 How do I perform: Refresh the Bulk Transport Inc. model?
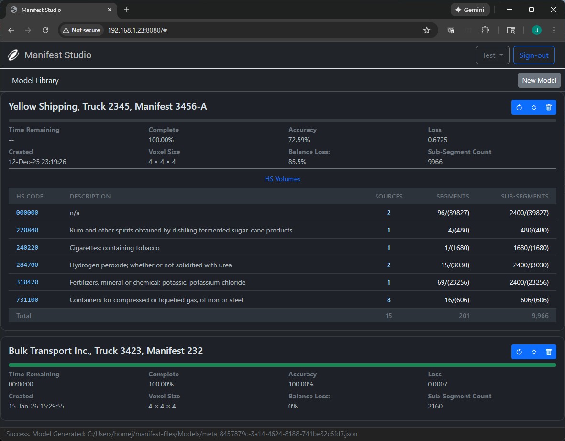pyautogui.click(x=519, y=352)
